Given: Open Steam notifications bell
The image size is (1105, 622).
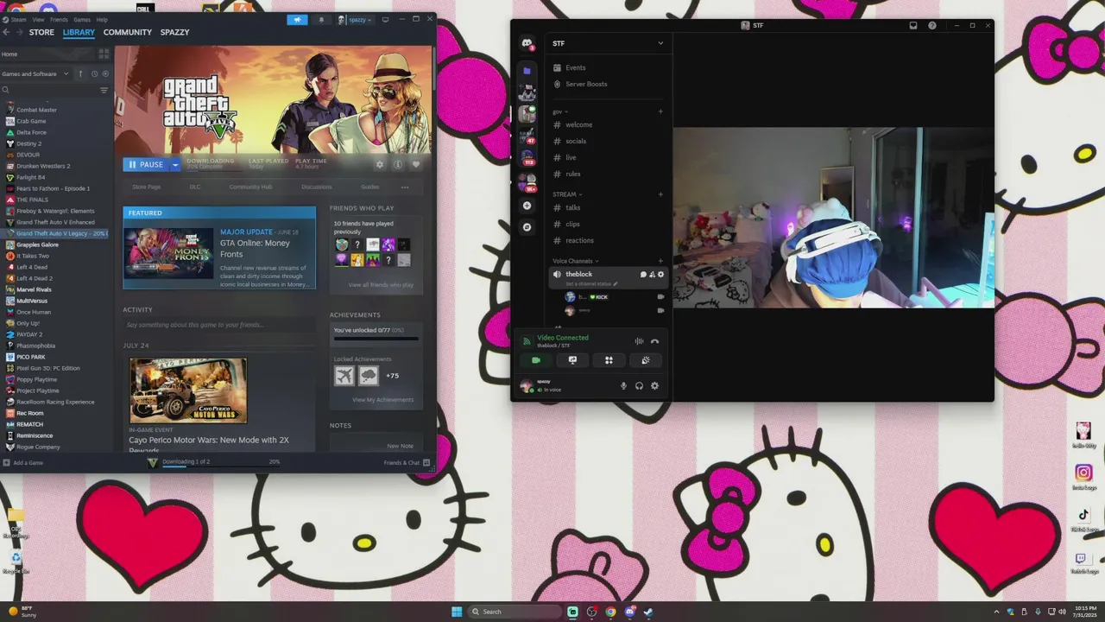Looking at the screenshot, I should (322, 19).
